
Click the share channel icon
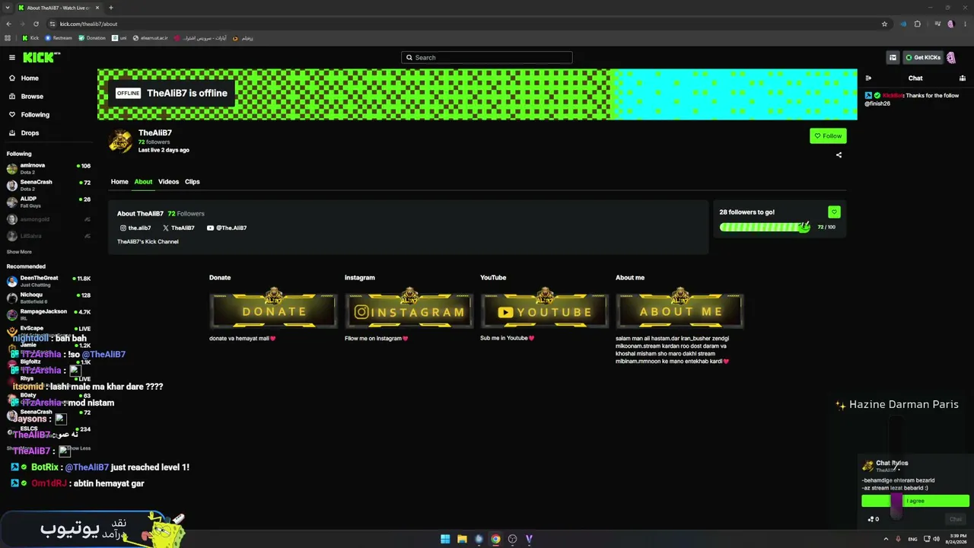point(839,155)
